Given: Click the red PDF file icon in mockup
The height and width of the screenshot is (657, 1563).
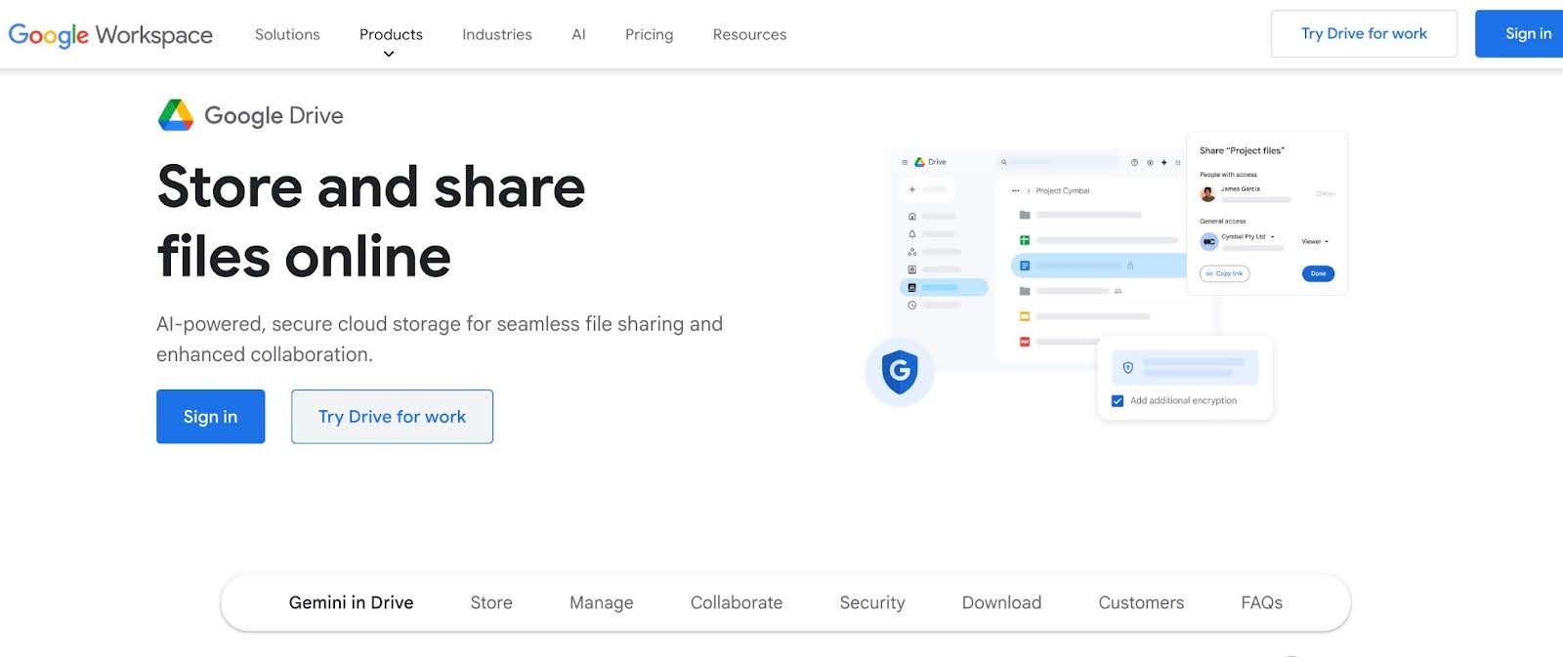Looking at the screenshot, I should pyautogui.click(x=1025, y=342).
